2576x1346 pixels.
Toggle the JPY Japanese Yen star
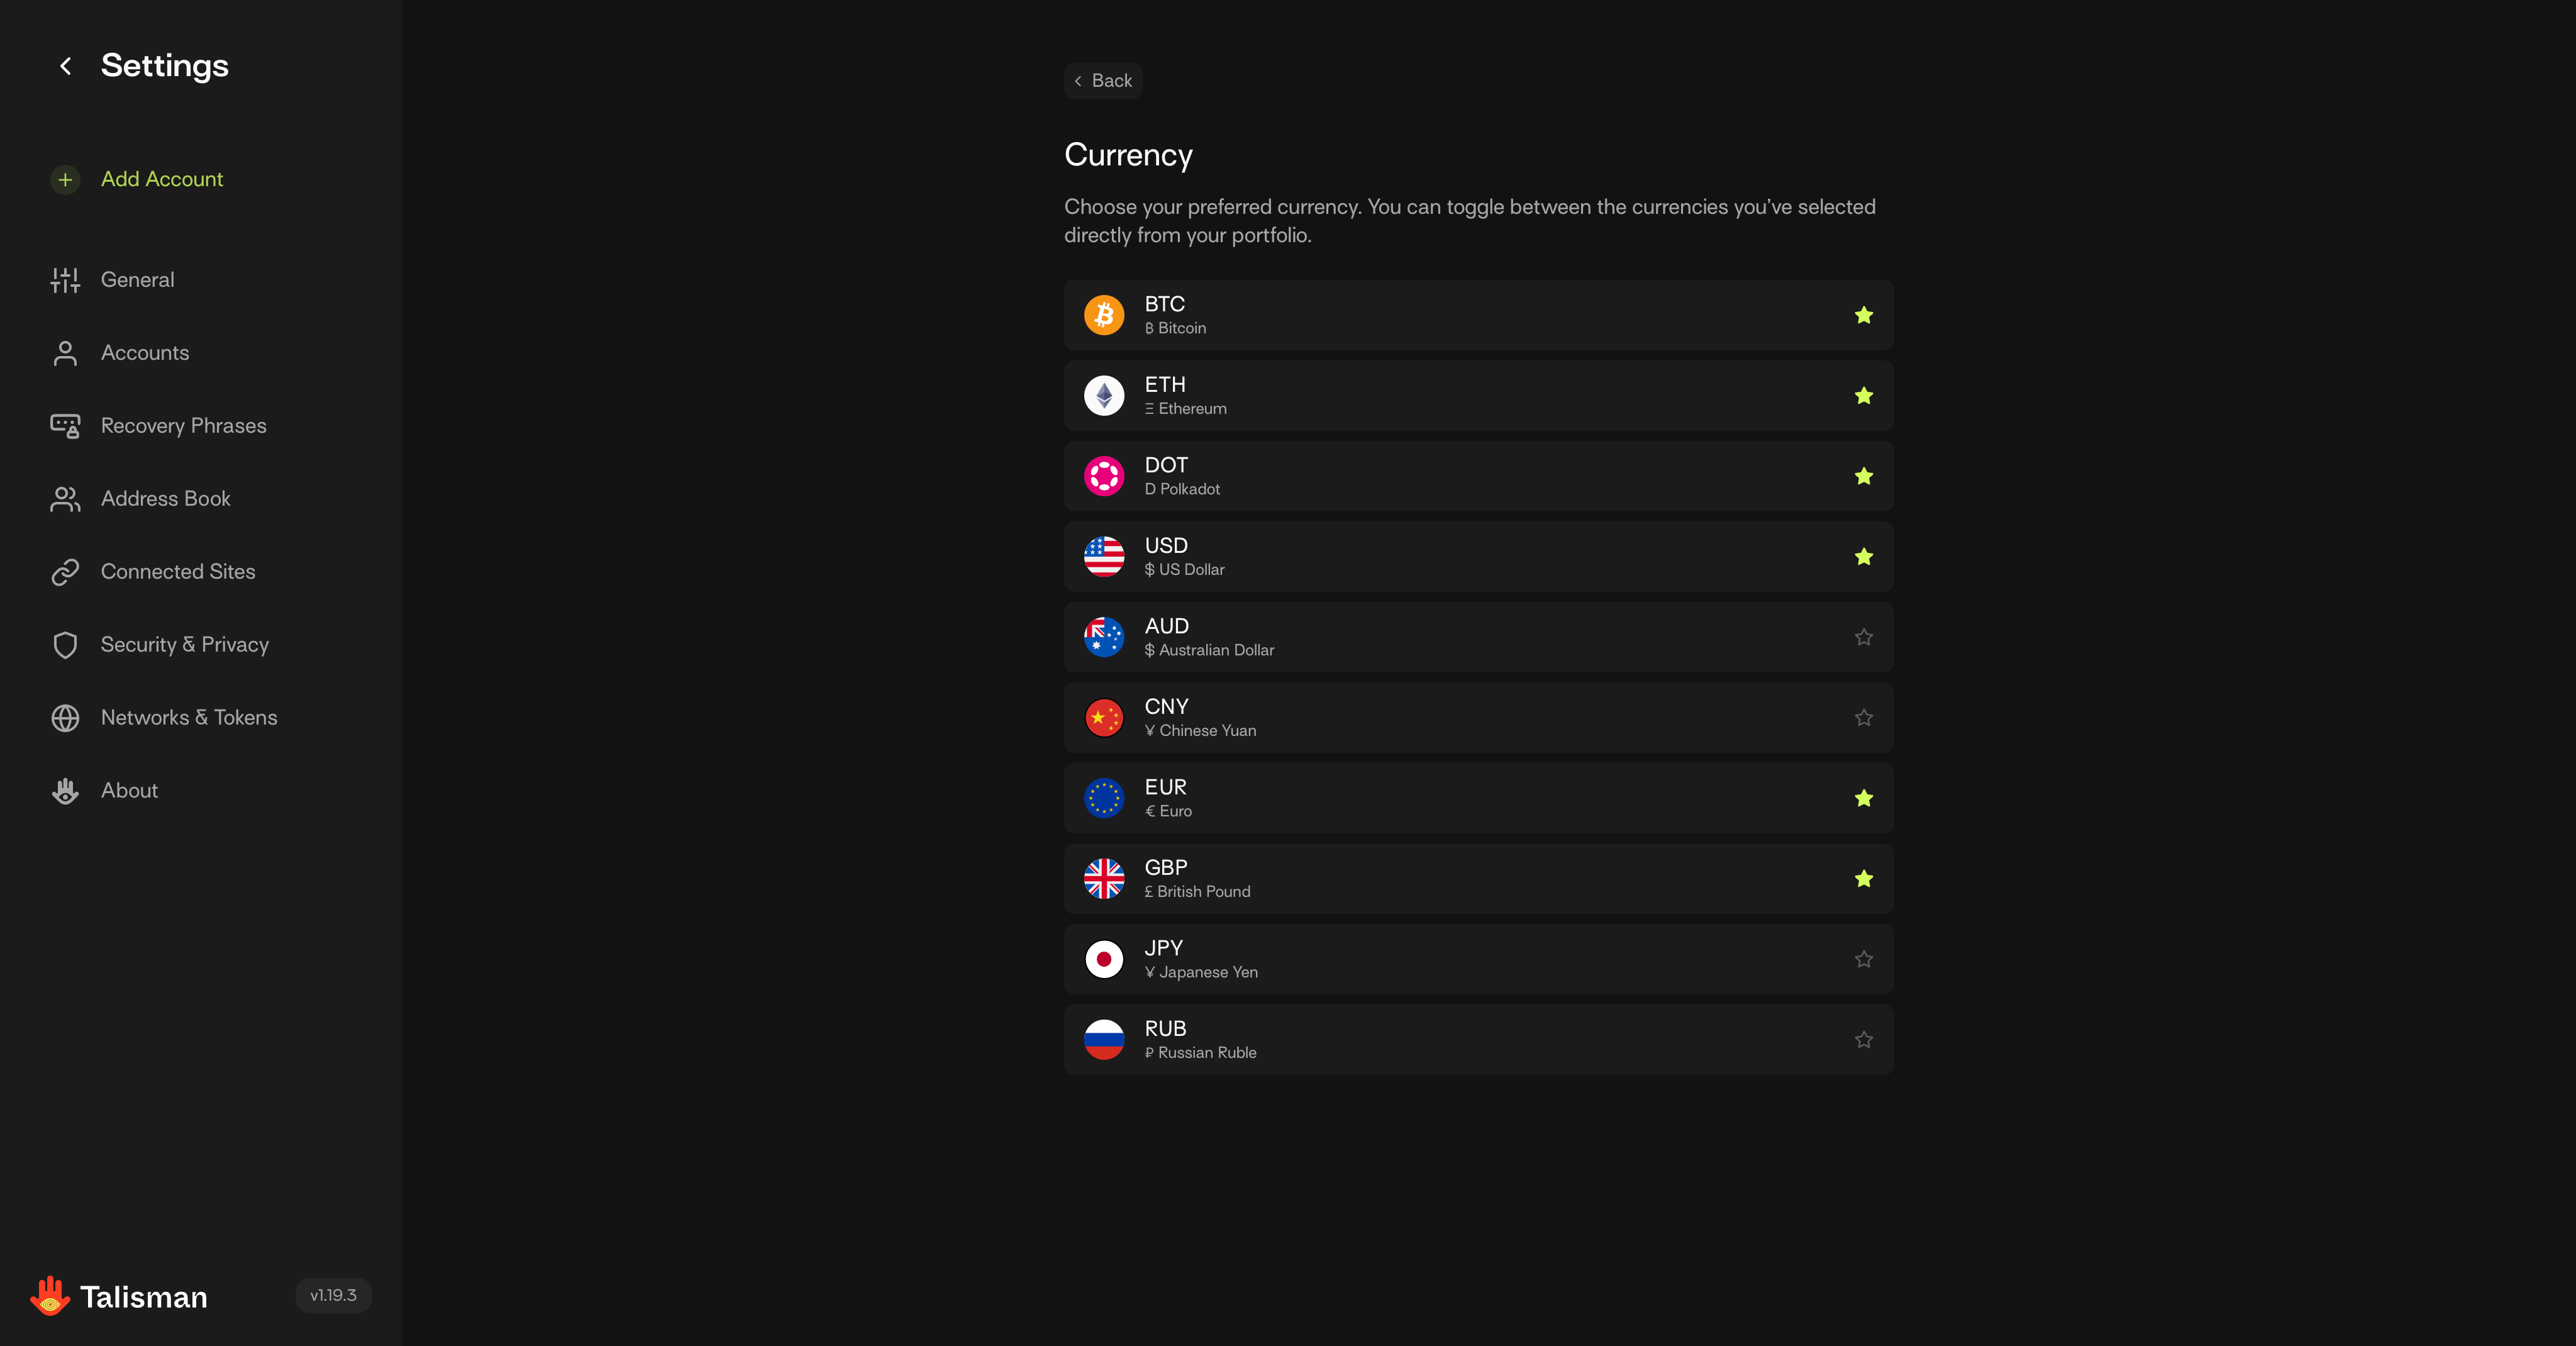tap(1863, 960)
